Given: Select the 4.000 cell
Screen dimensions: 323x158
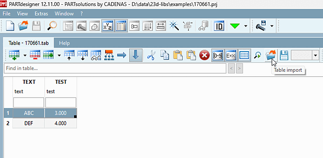Looking at the screenshot, I should (61, 123).
